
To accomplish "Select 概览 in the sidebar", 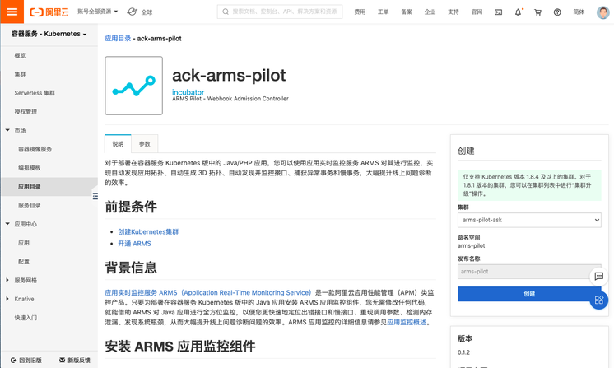I will (20, 56).
